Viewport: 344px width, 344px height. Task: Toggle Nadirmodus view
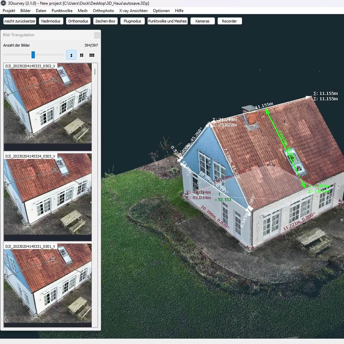[51, 21]
